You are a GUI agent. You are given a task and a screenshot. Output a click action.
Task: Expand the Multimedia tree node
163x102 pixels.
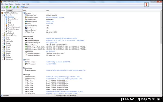click(2, 41)
